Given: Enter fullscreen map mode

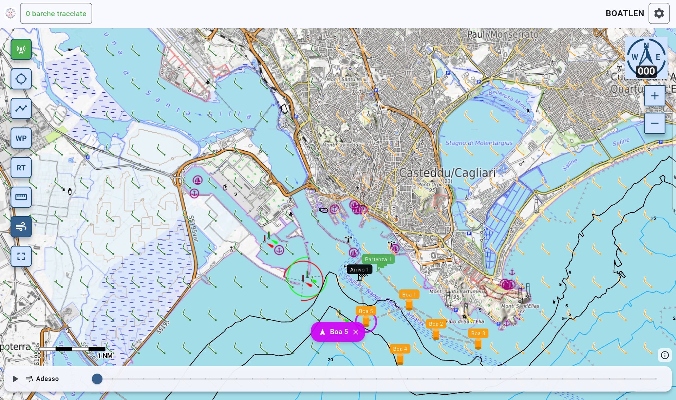Looking at the screenshot, I should [x=21, y=256].
